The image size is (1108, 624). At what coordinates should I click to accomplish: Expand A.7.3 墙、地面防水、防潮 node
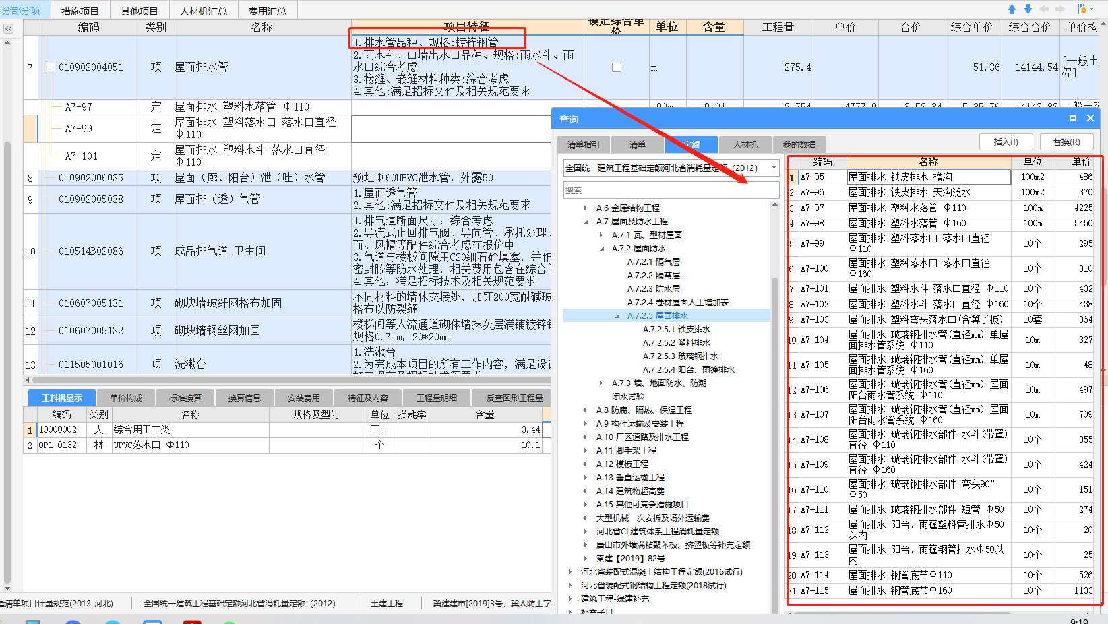601,383
